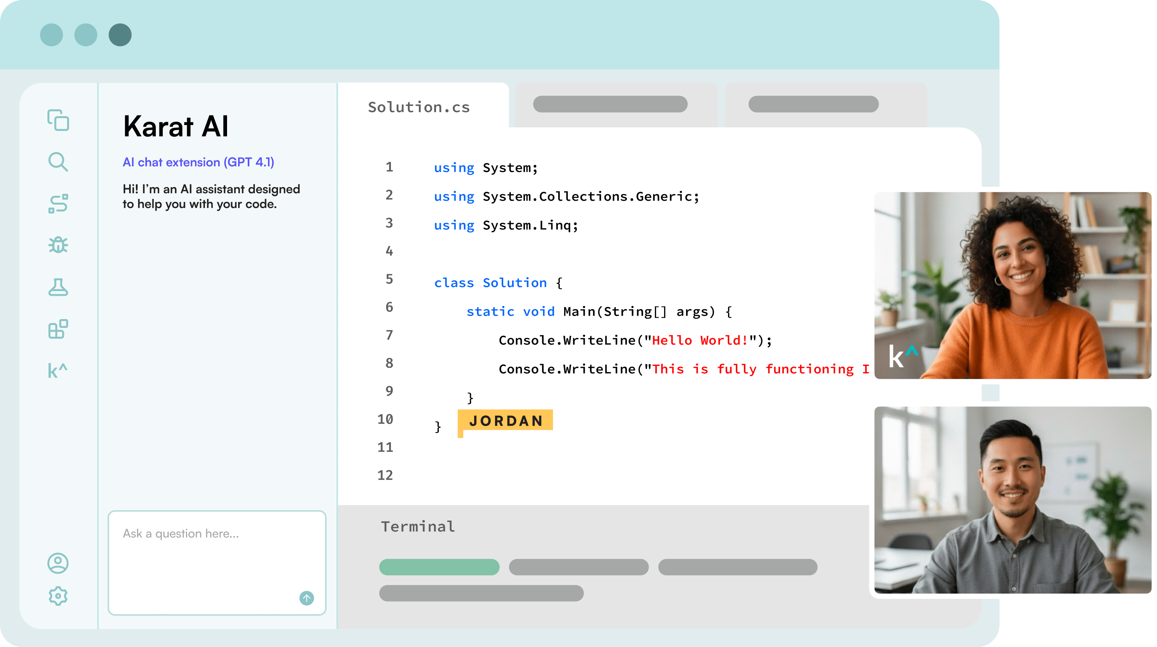Open the source control branch icon

[58, 204]
